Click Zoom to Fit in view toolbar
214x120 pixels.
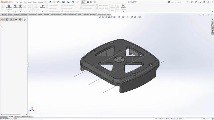[100, 17]
